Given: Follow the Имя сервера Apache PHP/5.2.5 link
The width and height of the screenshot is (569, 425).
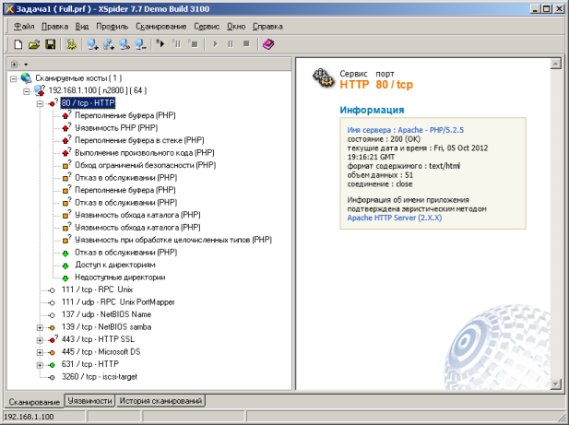Looking at the screenshot, I should tap(406, 130).
